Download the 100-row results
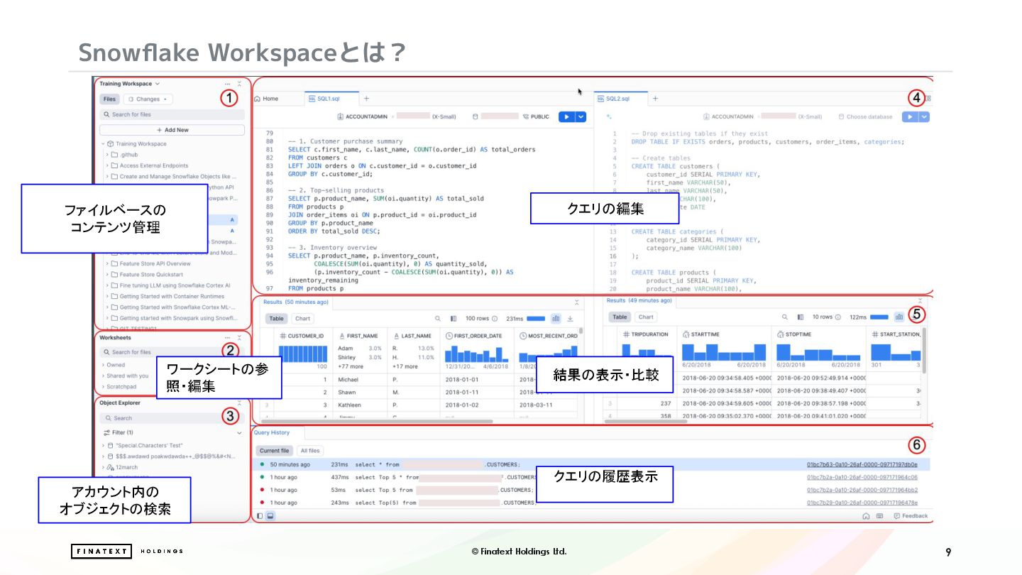The height and width of the screenshot is (575, 1022). pyautogui.click(x=570, y=319)
